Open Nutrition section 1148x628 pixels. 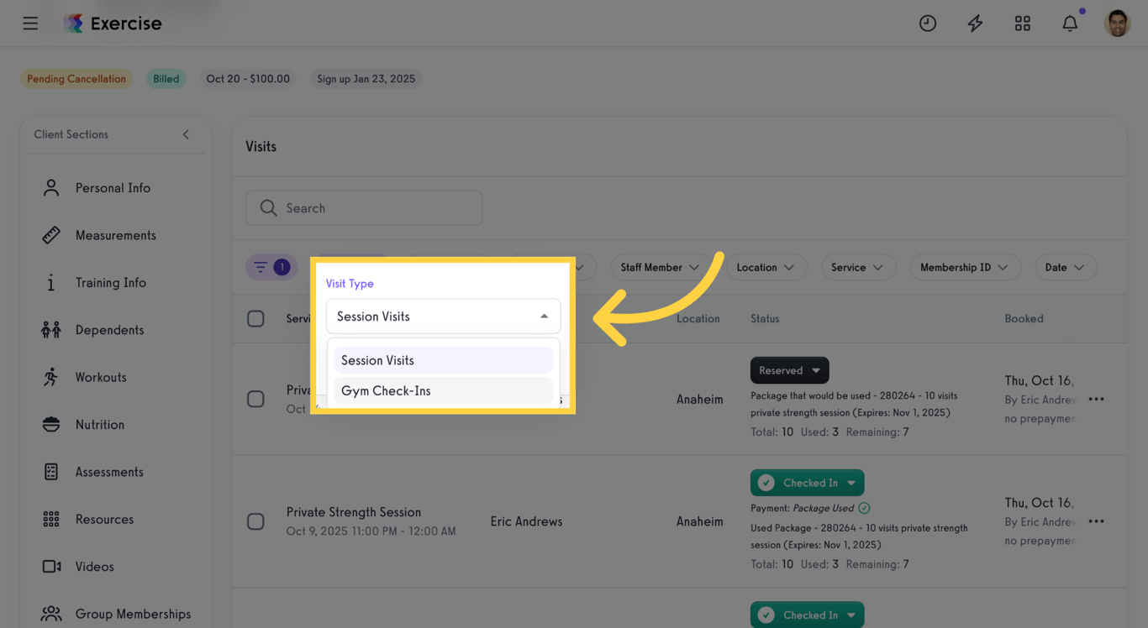(99, 425)
